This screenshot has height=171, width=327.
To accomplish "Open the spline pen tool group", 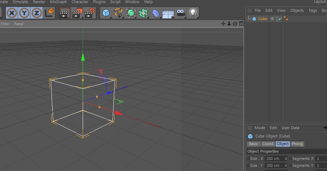I will point(118,13).
